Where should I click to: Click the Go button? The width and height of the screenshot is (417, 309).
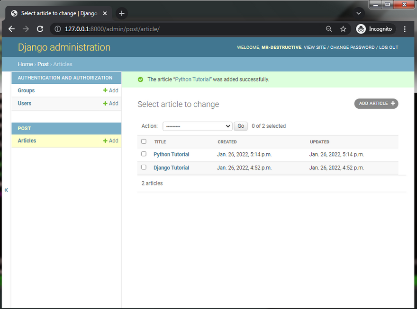click(241, 126)
